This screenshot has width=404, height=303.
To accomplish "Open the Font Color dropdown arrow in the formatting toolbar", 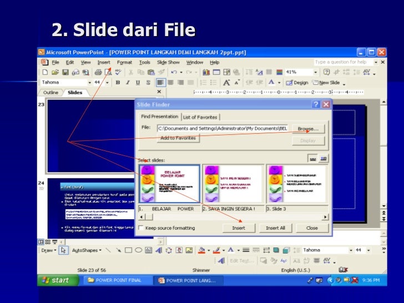I will click(x=279, y=83).
